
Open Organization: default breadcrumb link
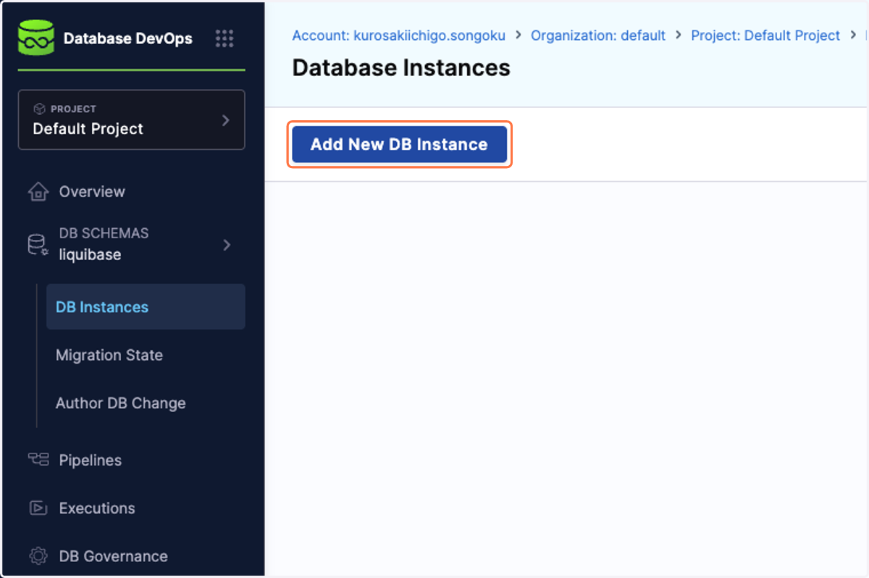(598, 35)
